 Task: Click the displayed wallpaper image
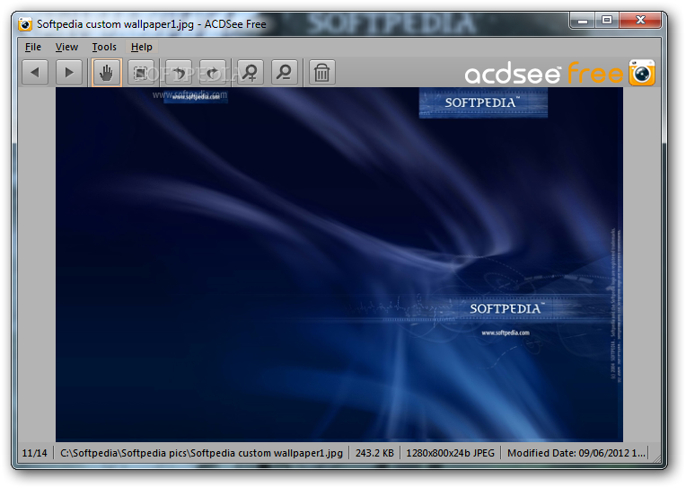point(339,264)
